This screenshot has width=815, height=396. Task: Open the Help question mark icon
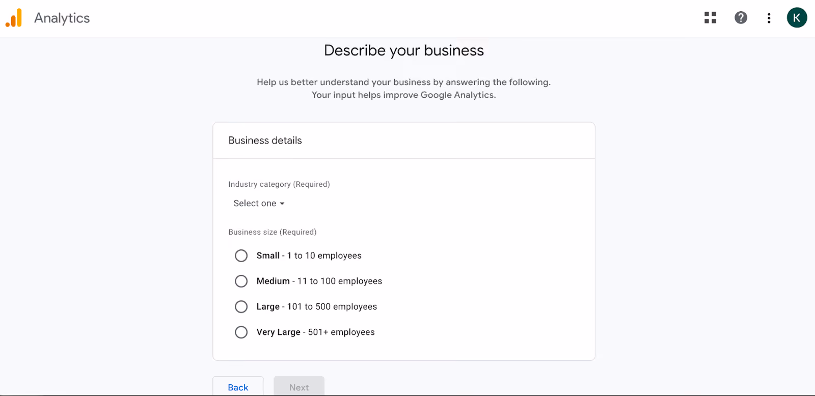tap(741, 18)
